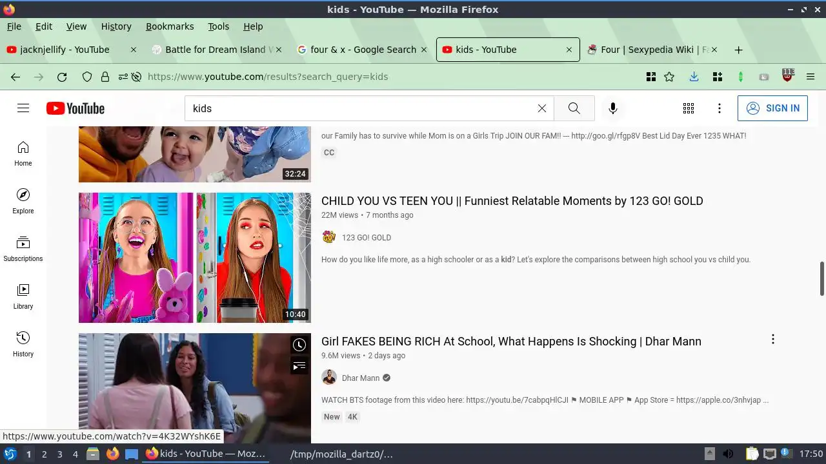Screen dimensions: 826x464
Task: Click the autoplay blocked icon in address bar
Action: point(136,77)
